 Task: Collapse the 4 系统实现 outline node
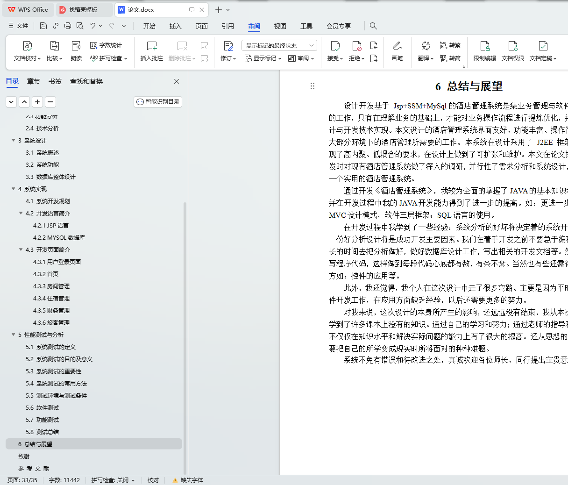pos(14,189)
